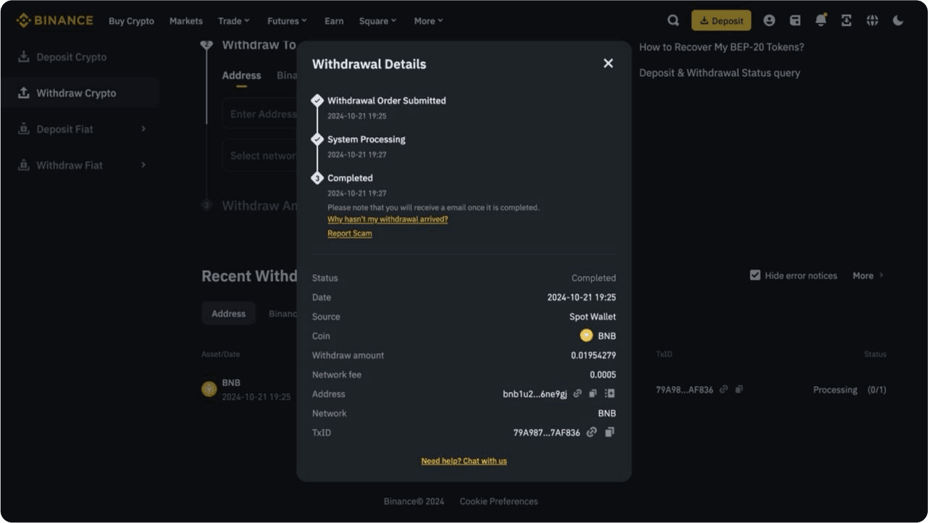Image resolution: width=928 pixels, height=523 pixels.
Task: Open Deposit & Withdrawal Status query link
Action: pos(719,72)
